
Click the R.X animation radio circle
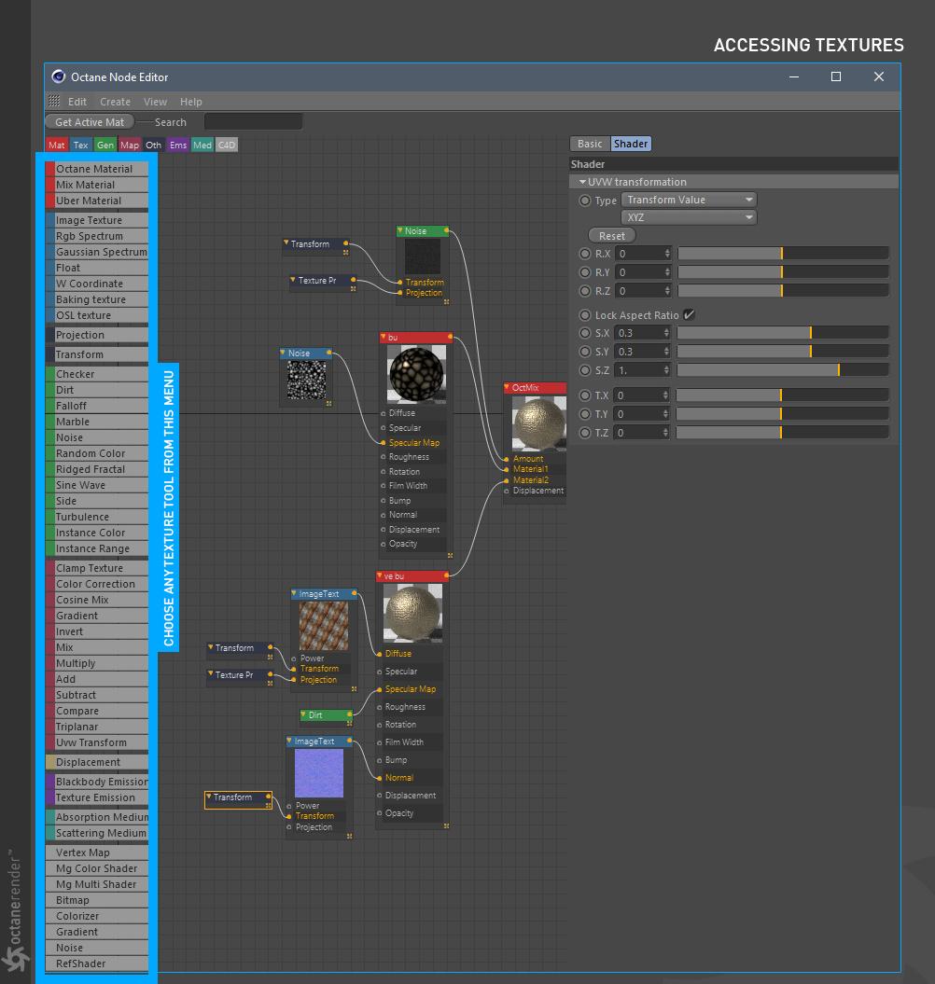click(x=585, y=254)
